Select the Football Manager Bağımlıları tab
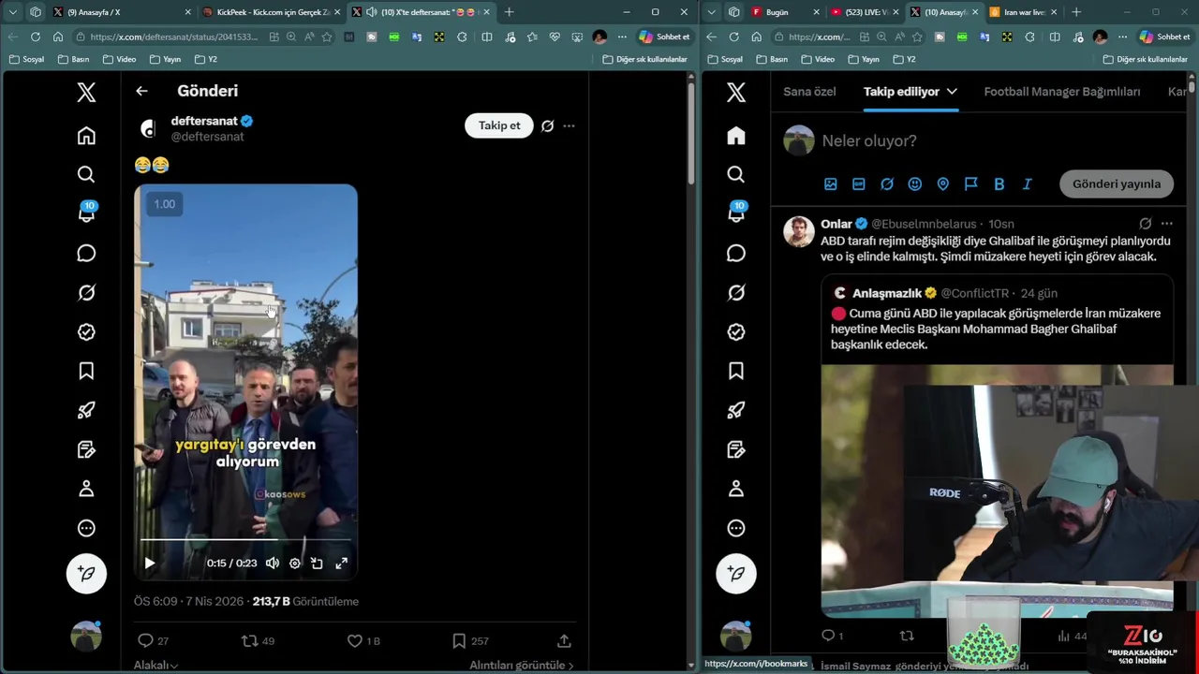This screenshot has width=1199, height=674. pyautogui.click(x=1062, y=92)
